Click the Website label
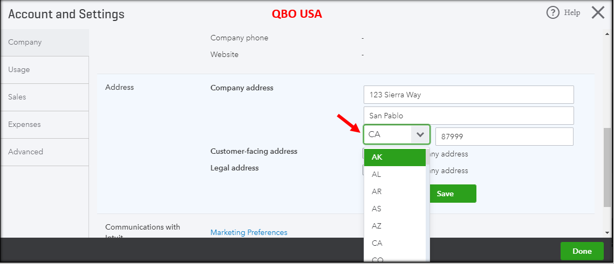 (x=224, y=55)
